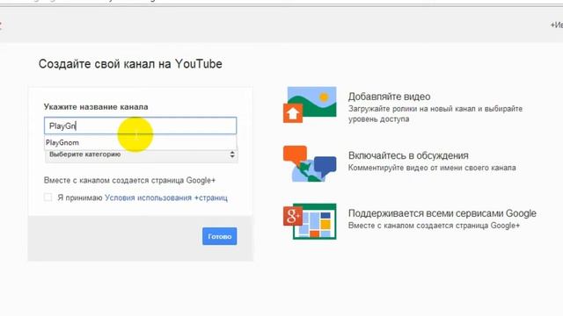Click 'Вместе с каналом создается страница Google+' under form
This screenshot has height=316, width=563.
click(129, 180)
